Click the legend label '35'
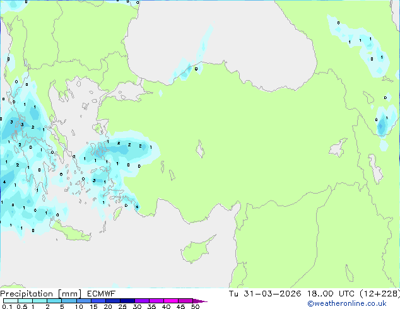 [x=151, y=306]
